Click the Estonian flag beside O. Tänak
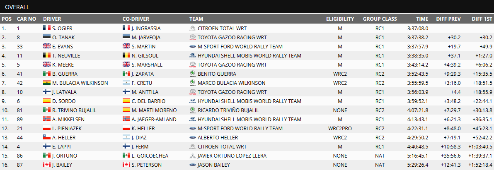Image resolution: width=494 pixels, height=170 pixels. [x=47, y=37]
